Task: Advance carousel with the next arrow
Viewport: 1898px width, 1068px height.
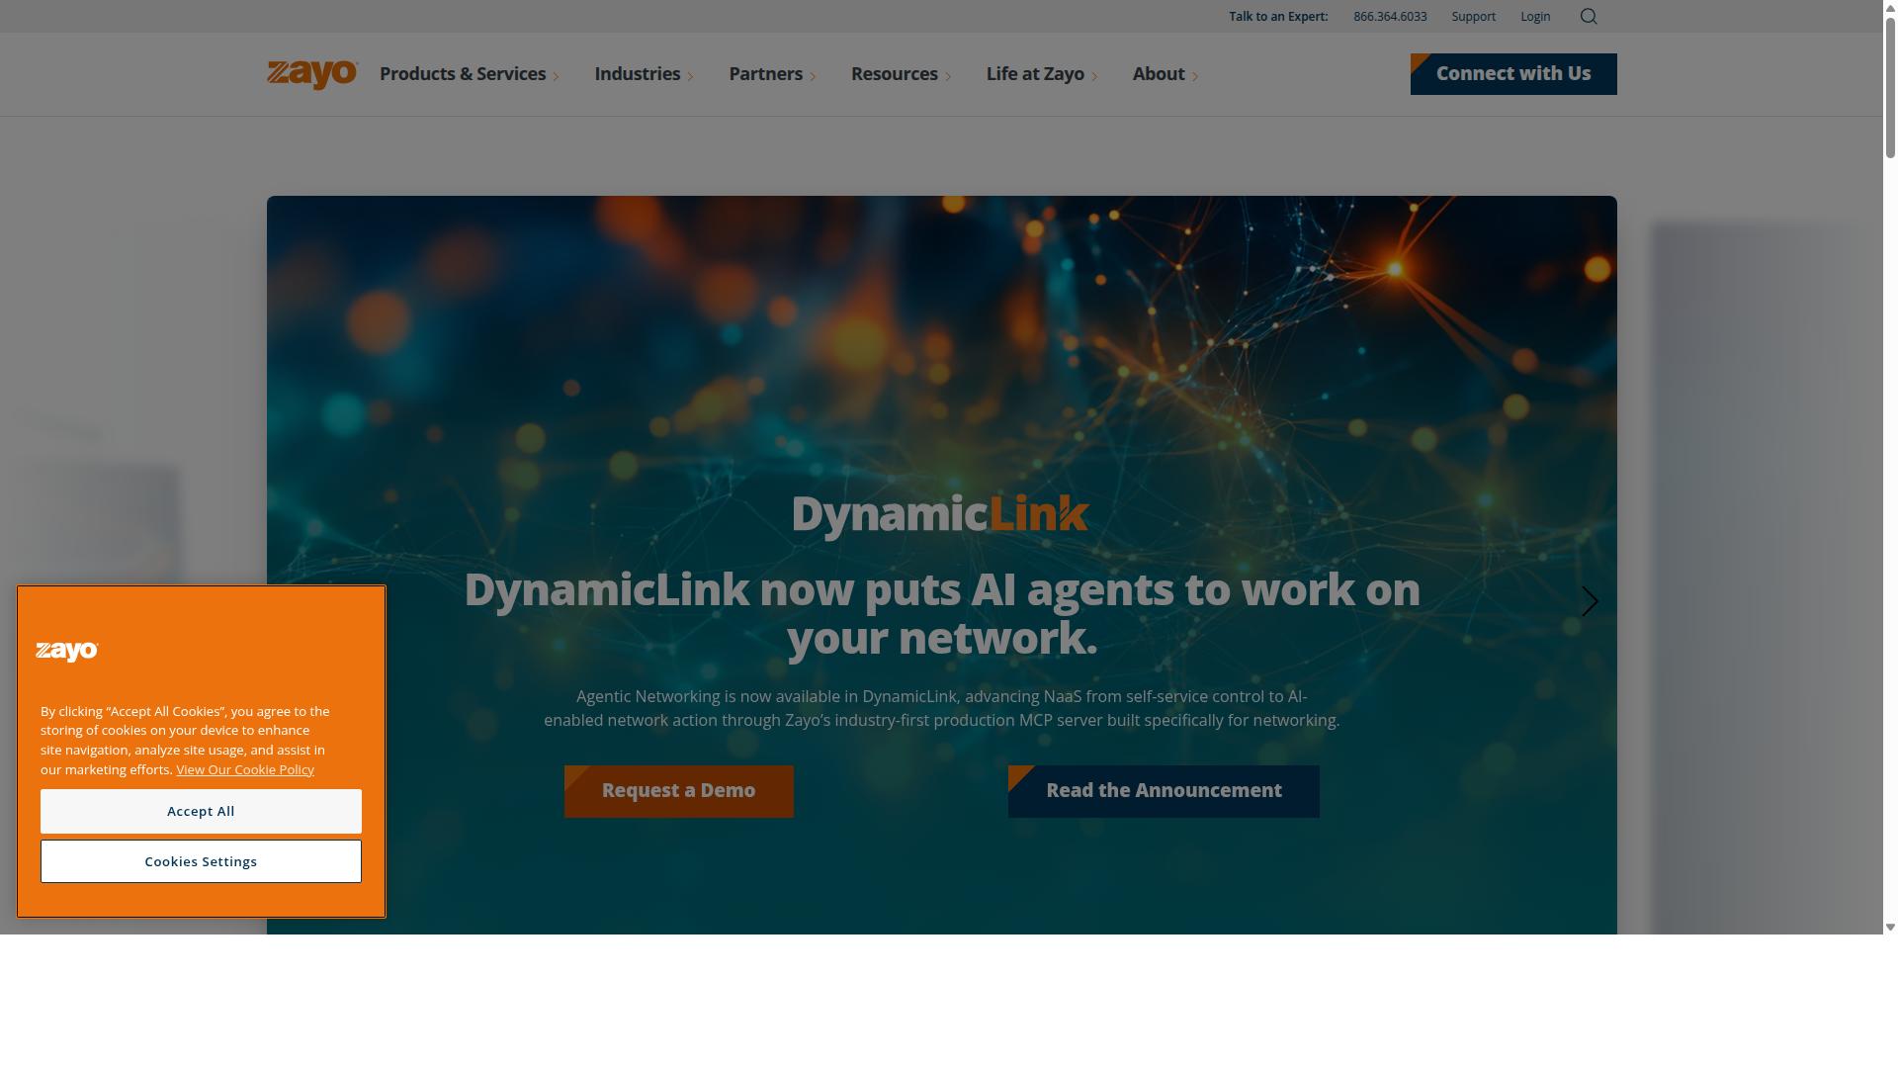Action: point(1590,601)
